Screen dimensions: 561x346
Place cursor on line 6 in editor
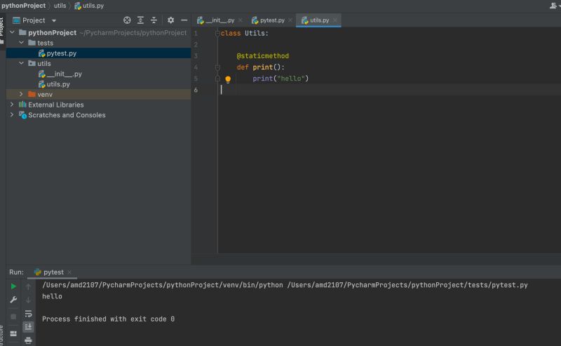coord(390,90)
